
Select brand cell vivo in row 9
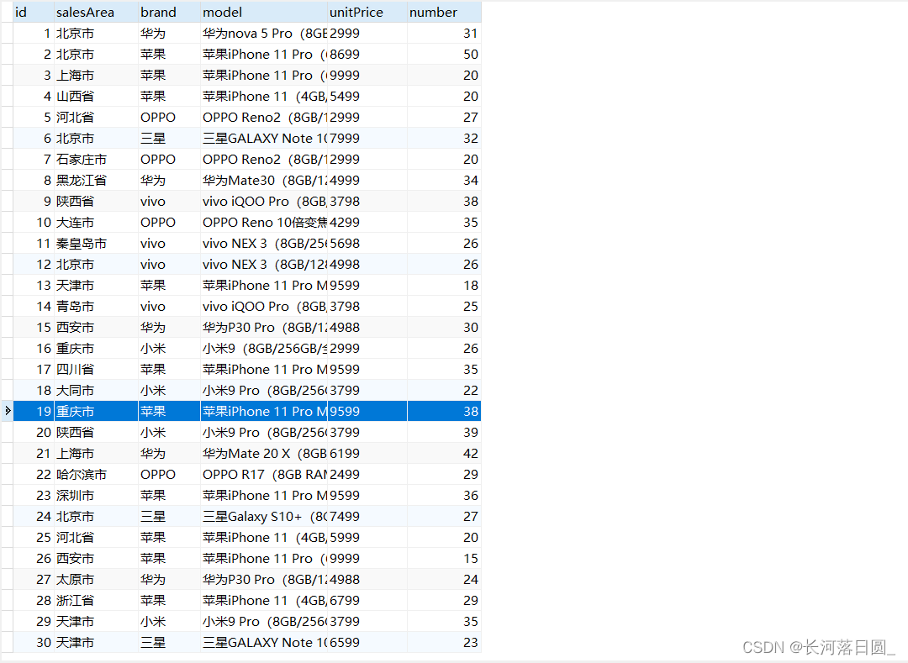click(x=169, y=202)
